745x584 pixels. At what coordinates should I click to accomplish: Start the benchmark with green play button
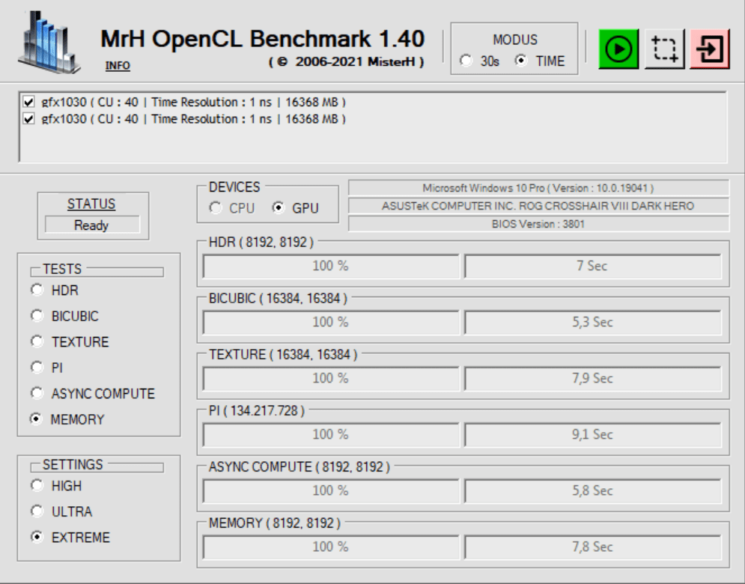(618, 49)
